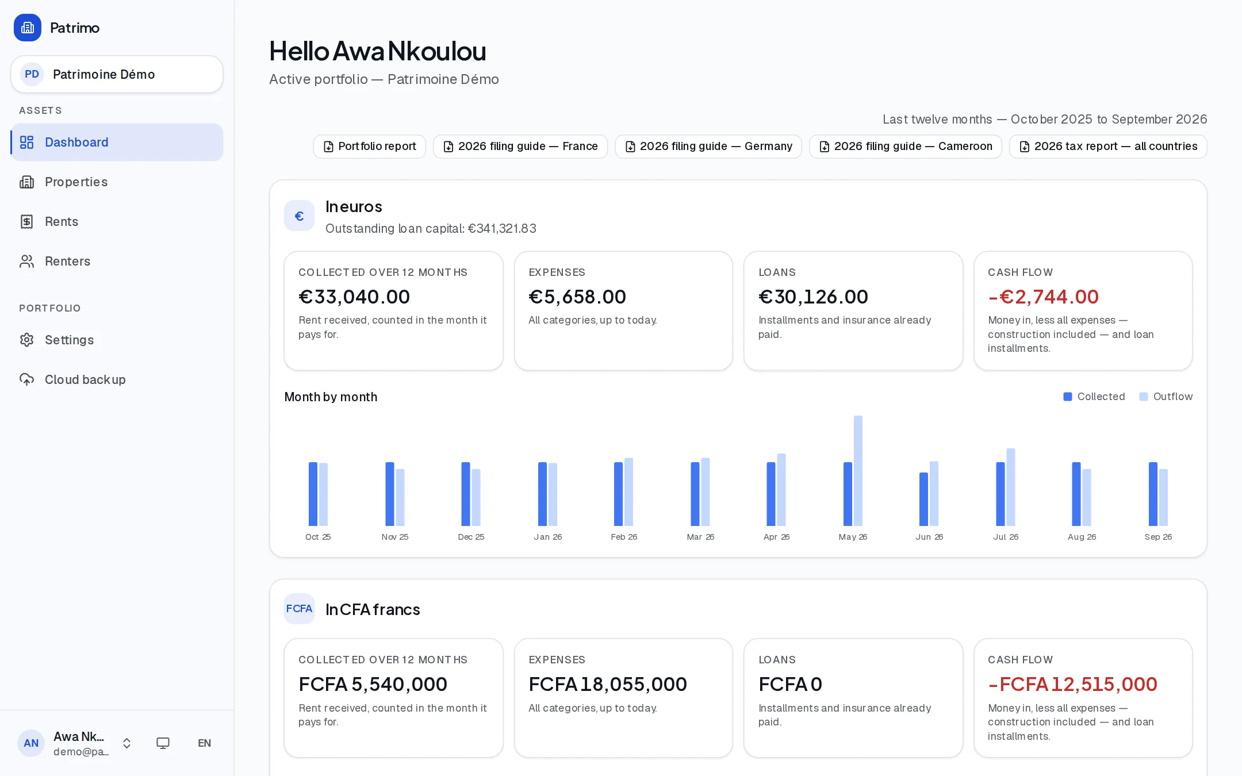Image resolution: width=1242 pixels, height=776 pixels.
Task: Click the Outflow legend swatch
Action: point(1144,397)
